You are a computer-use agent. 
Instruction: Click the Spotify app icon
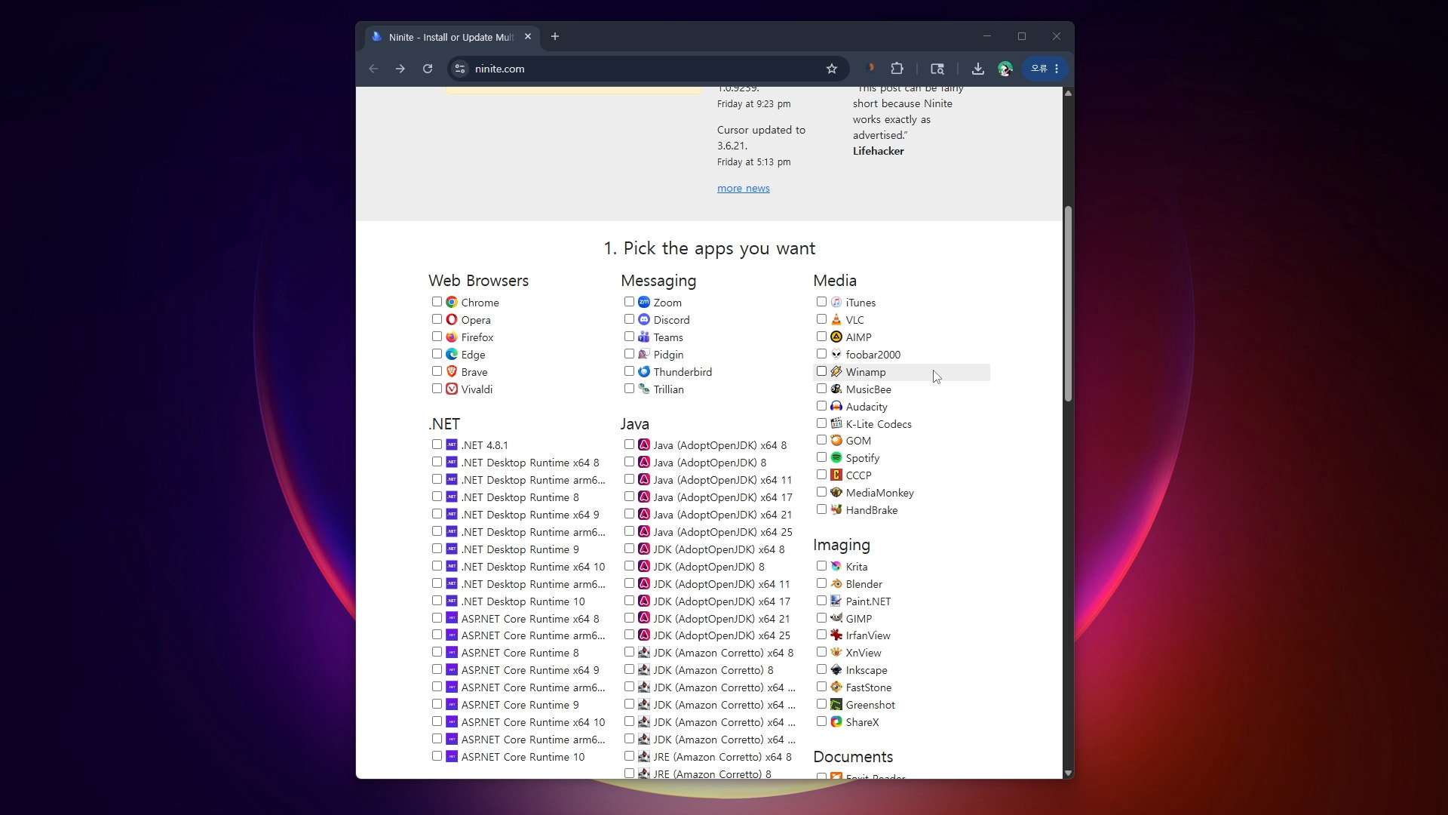pos(836,457)
